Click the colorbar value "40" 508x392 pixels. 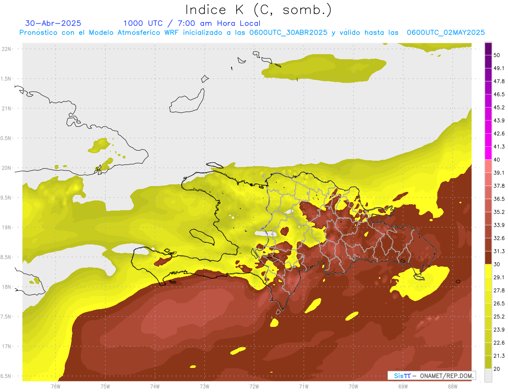(x=497, y=160)
